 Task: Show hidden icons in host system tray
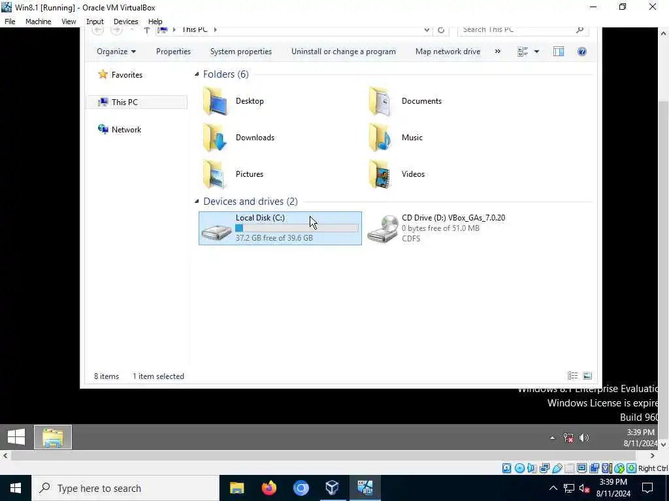553,488
